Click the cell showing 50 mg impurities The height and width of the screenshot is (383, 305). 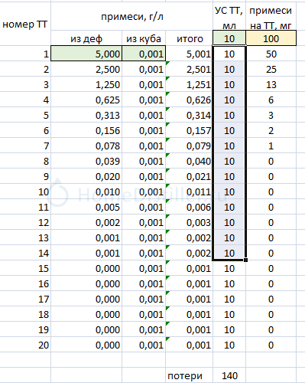271,54
